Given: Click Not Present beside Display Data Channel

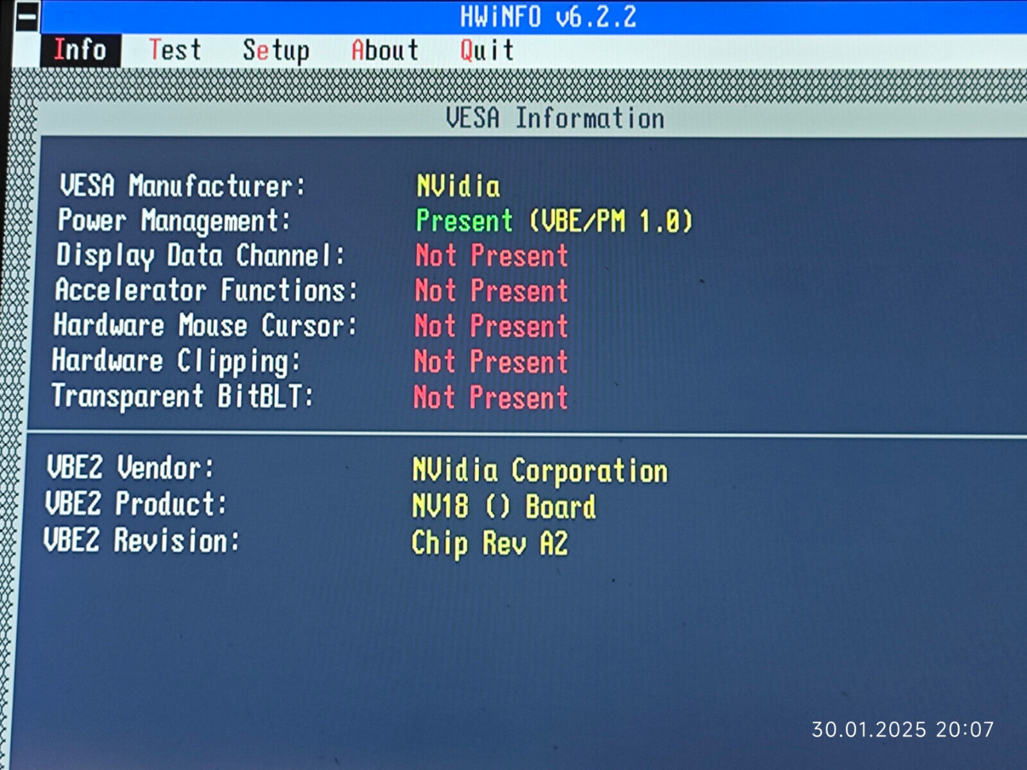Looking at the screenshot, I should pyautogui.click(x=492, y=256).
